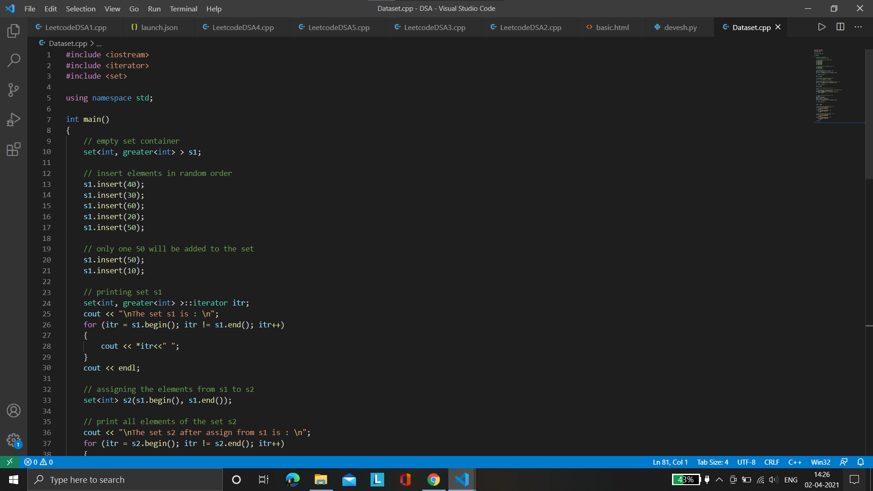Open the Explorer sidebar panel
This screenshot has width=873, height=491.
(x=14, y=31)
